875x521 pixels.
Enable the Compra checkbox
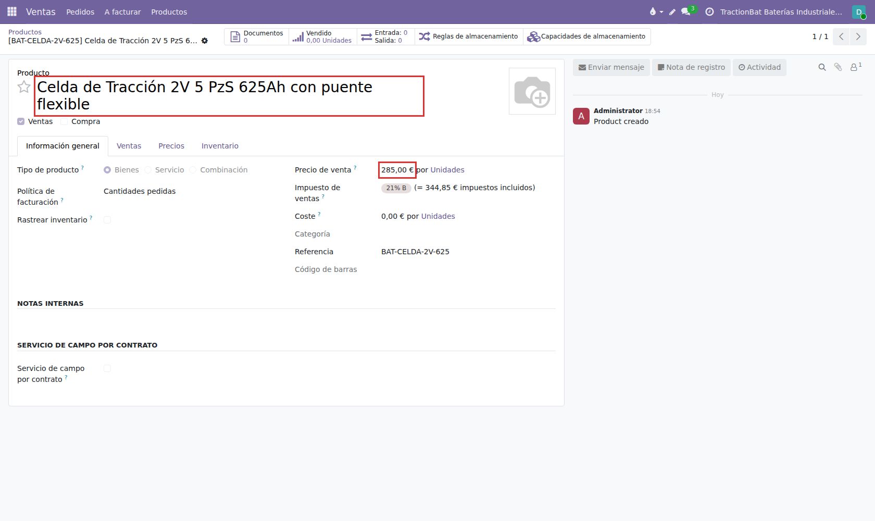(x=64, y=121)
